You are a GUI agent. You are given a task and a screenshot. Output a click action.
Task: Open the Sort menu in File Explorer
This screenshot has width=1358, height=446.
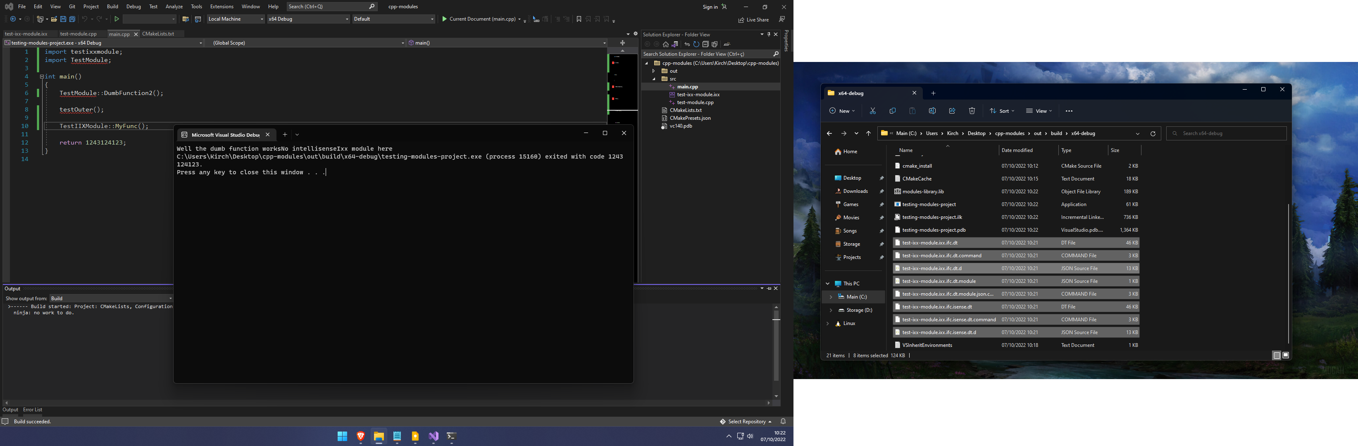click(1001, 111)
